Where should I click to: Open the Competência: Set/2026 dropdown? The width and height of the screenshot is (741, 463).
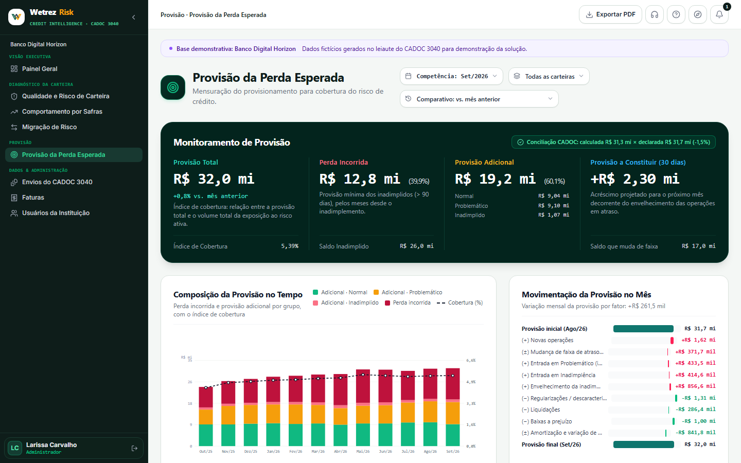[451, 76]
